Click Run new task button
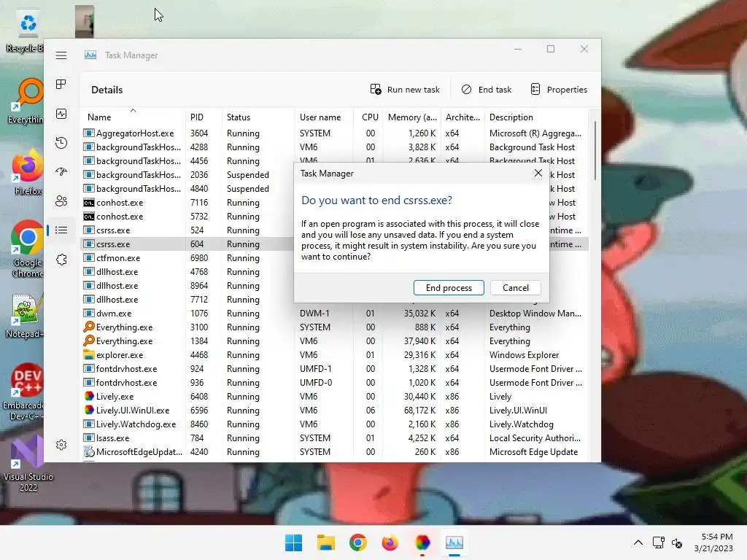 [405, 90]
